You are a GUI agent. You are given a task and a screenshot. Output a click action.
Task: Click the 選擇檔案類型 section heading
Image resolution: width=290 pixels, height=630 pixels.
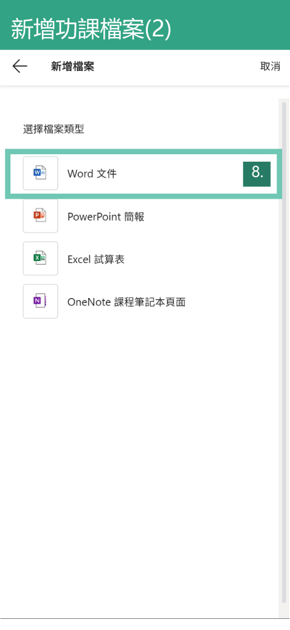tap(54, 129)
